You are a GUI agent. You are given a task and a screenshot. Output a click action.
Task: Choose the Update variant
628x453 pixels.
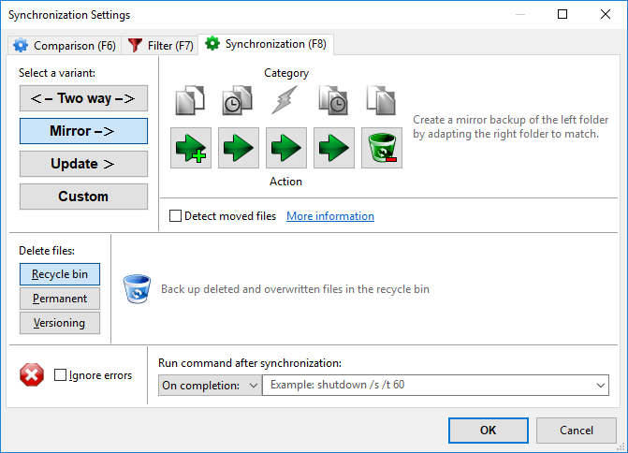tap(83, 164)
